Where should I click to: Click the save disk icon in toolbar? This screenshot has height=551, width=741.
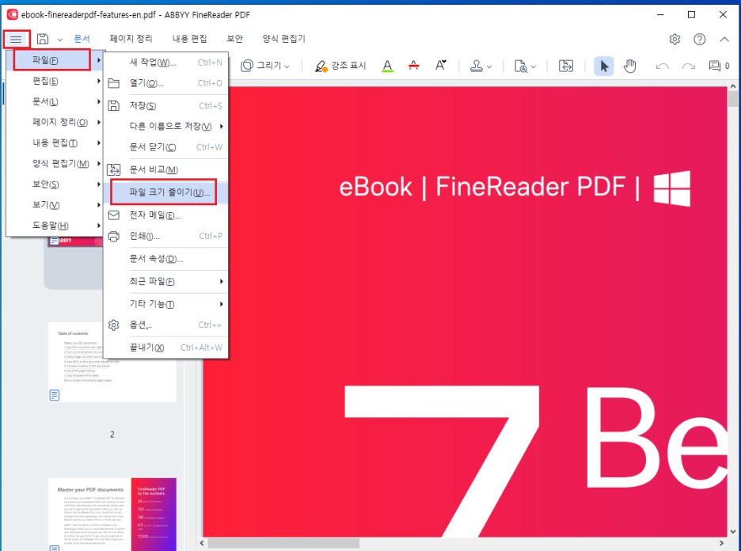(43, 39)
